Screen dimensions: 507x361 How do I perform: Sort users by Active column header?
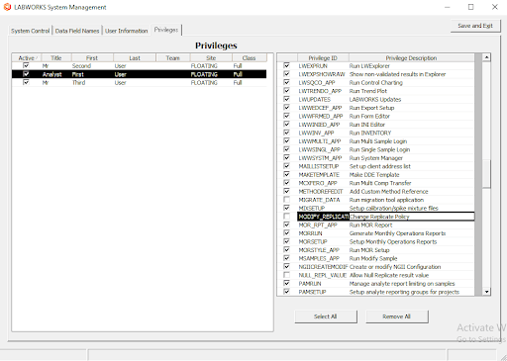27,58
